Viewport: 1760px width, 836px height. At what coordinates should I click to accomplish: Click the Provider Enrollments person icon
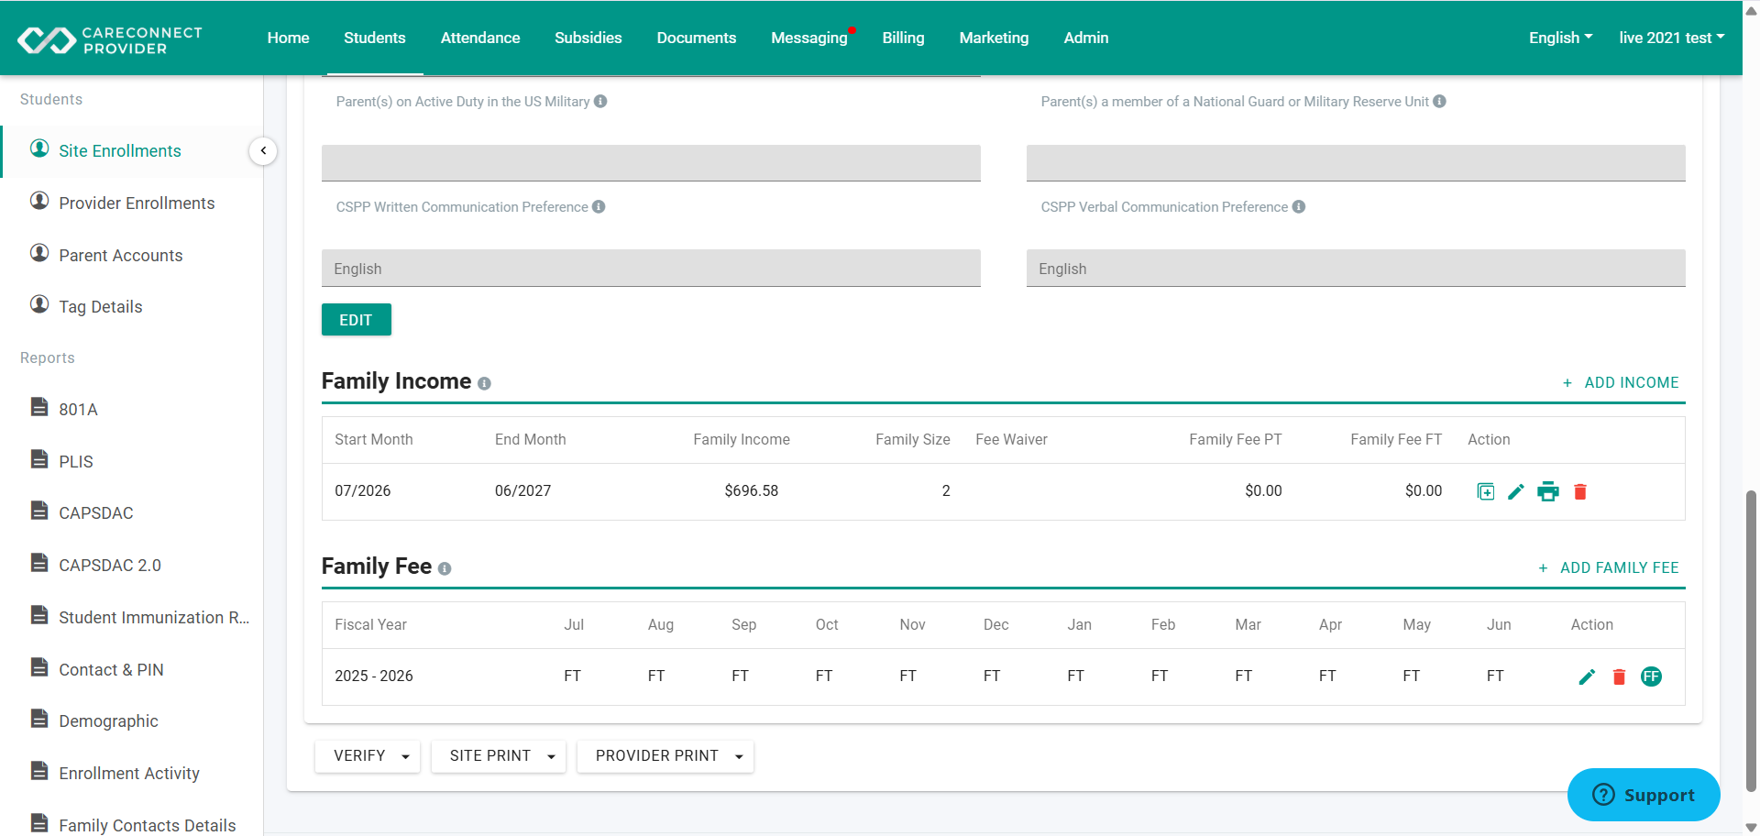pos(39,201)
